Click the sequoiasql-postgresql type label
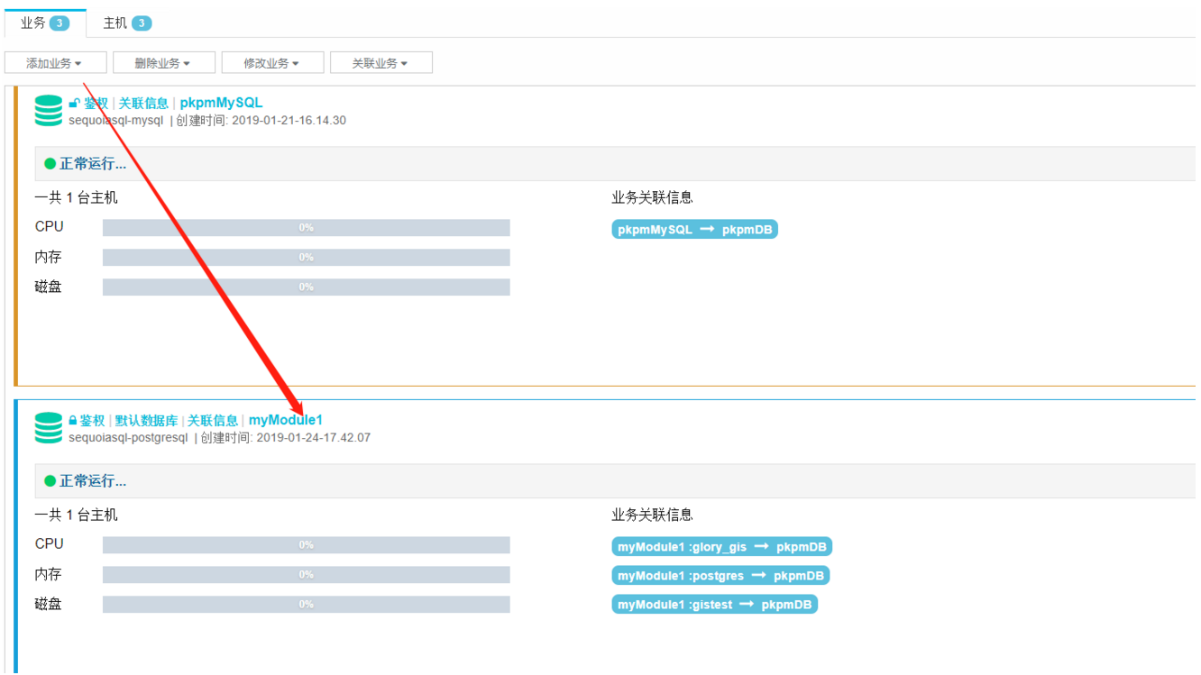This screenshot has width=1201, height=675. [x=128, y=438]
